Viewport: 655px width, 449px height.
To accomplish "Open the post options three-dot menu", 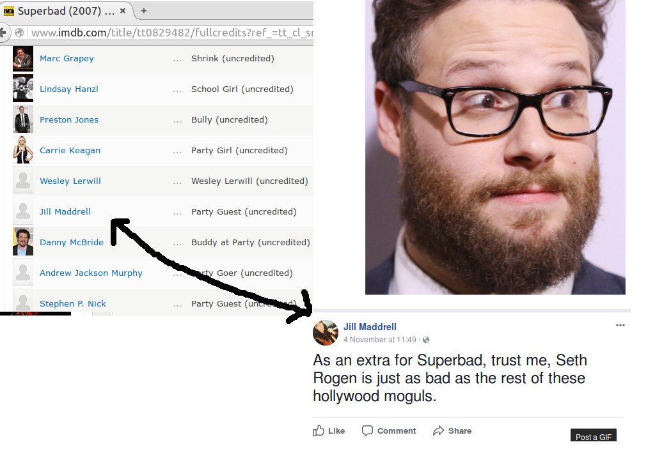I will tap(620, 325).
